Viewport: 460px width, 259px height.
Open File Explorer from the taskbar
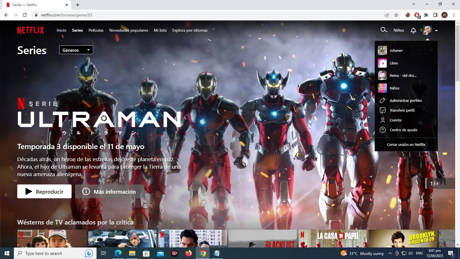point(132,253)
